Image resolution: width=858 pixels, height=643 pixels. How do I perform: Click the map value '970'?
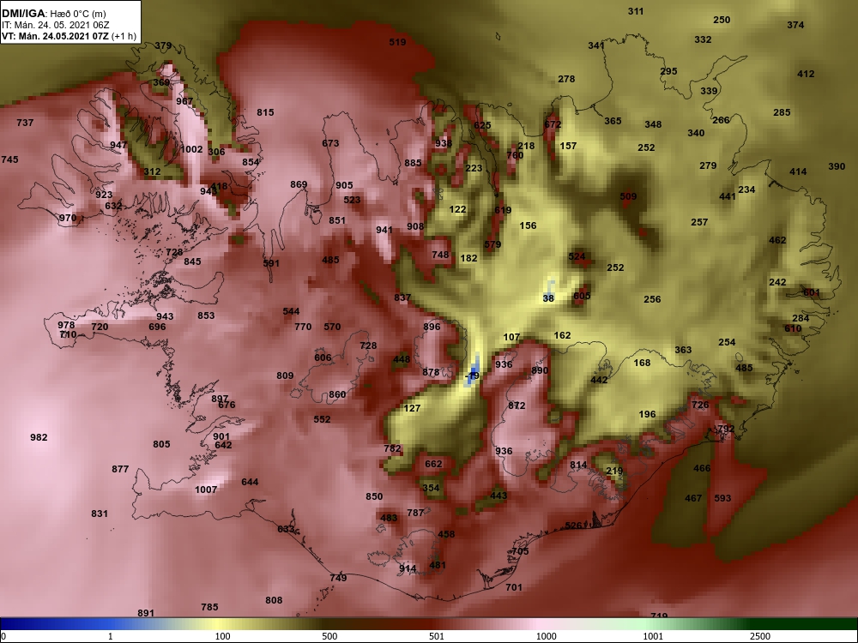68,218
